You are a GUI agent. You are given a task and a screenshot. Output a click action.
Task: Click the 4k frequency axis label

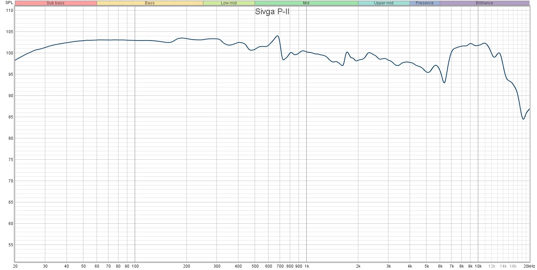[410, 266]
